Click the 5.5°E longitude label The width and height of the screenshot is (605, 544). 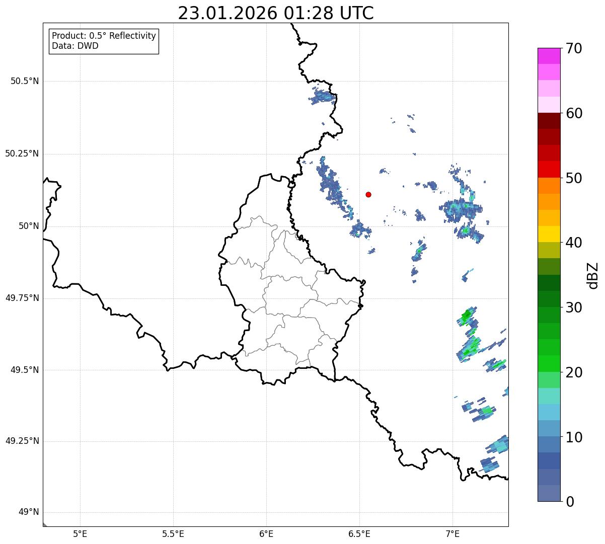click(173, 534)
